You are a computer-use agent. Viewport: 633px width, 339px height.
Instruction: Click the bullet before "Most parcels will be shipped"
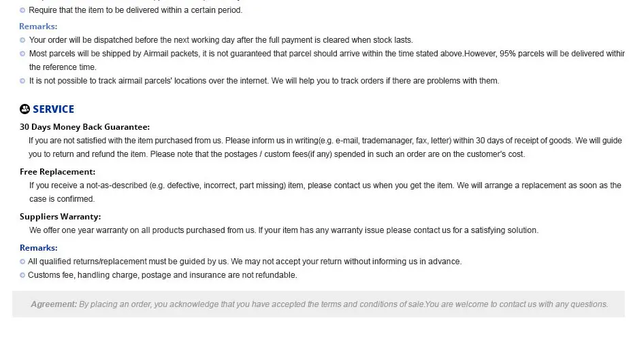point(23,54)
